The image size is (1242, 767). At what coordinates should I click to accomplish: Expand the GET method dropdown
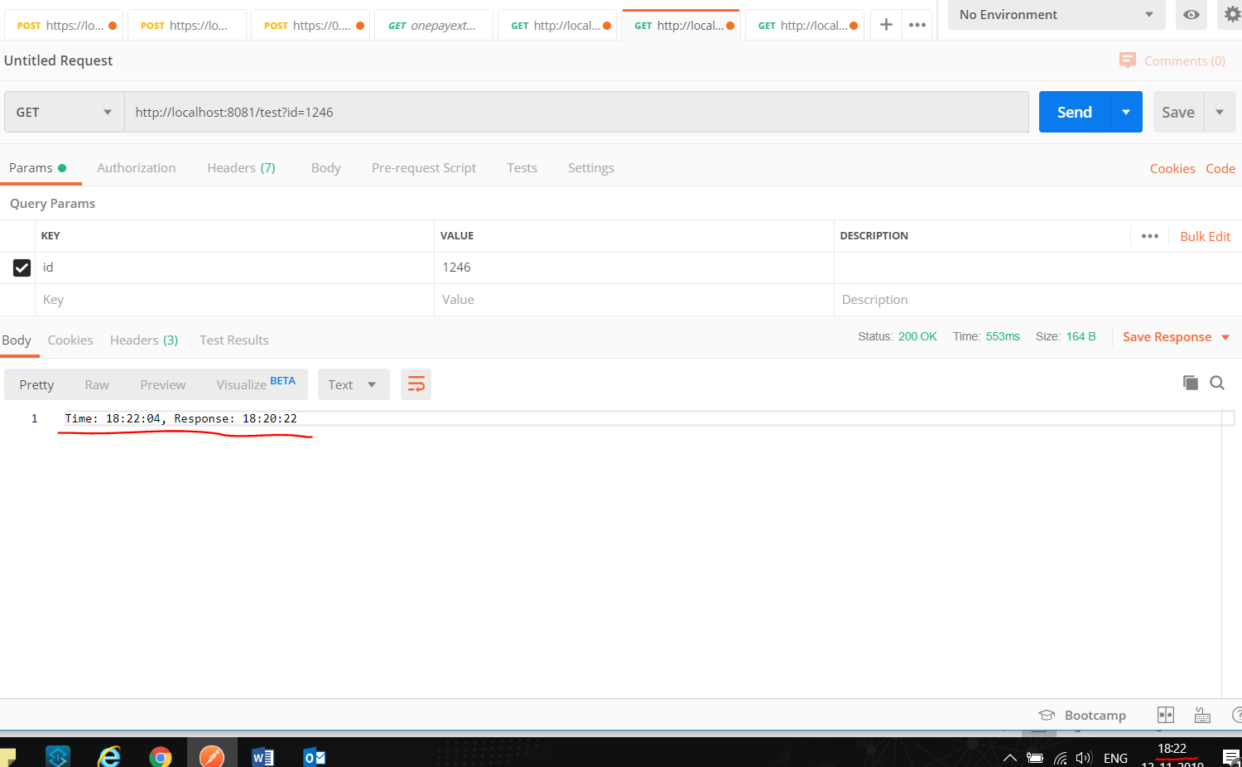pos(64,112)
